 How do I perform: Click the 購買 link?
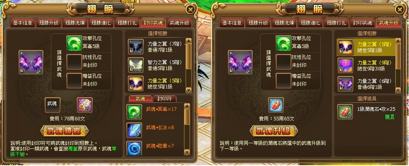[x=390, y=117]
